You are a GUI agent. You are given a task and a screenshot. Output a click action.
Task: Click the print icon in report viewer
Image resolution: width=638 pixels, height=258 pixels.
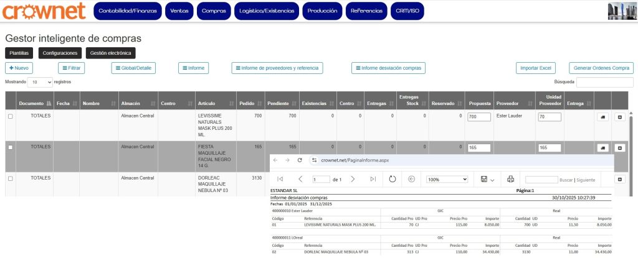510,179
